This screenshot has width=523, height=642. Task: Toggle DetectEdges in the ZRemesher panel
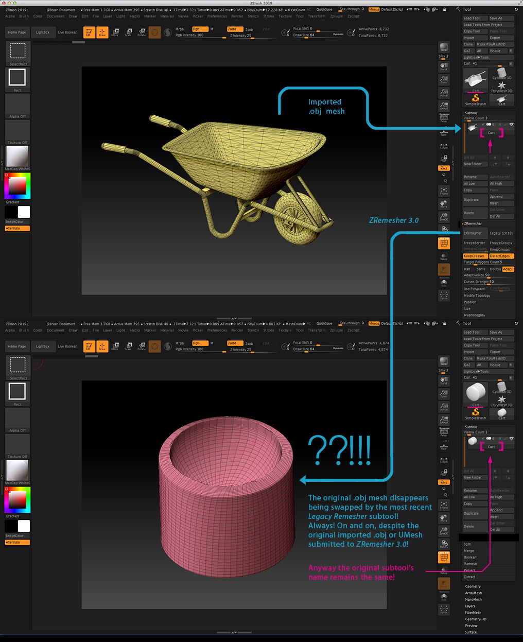point(501,256)
